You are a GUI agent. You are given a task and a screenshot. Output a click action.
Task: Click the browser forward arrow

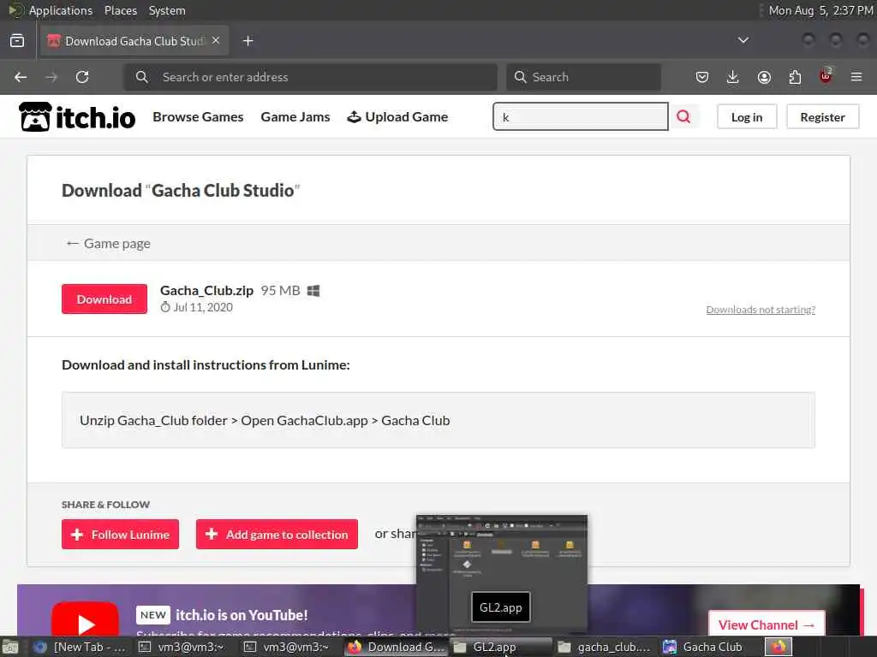[51, 77]
